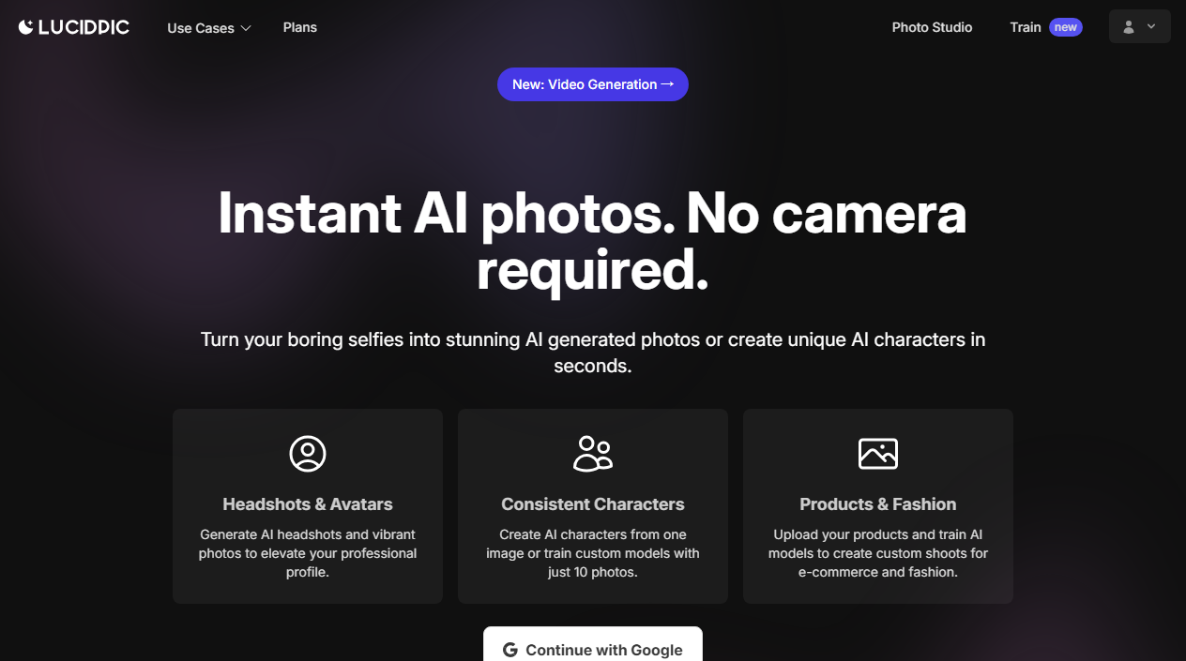Select the Headshots & Avatars card title
Viewport: 1186px width, 661px height.
308,504
